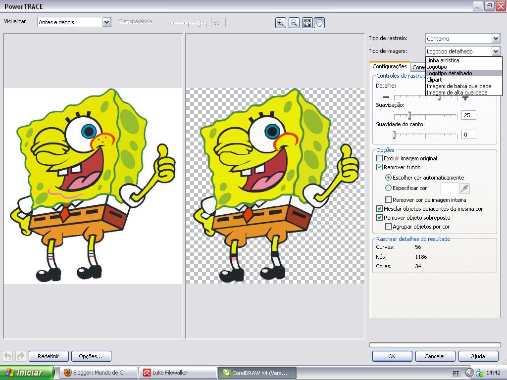The width and height of the screenshot is (507, 380).
Task: Click the Zoom Out magnifier icon
Action: pos(294,23)
